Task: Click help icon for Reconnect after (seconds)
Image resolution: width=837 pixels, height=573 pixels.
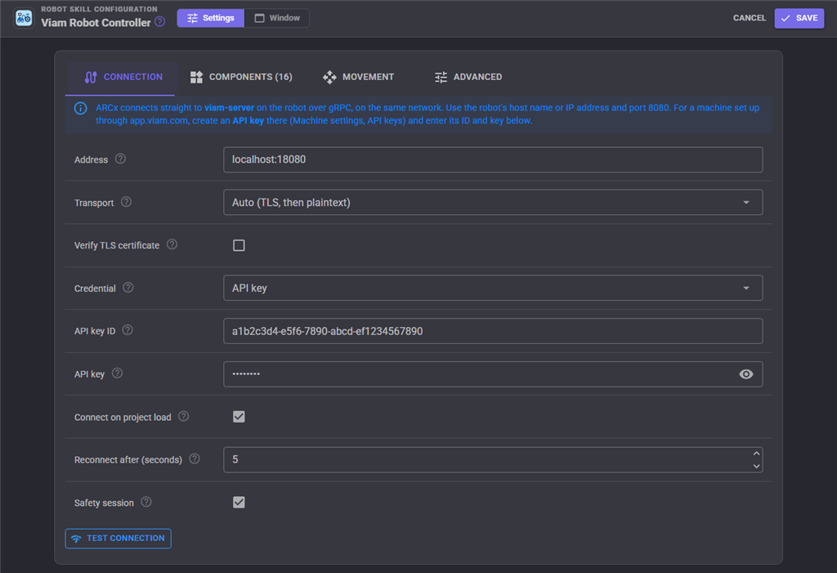Action: 195,459
